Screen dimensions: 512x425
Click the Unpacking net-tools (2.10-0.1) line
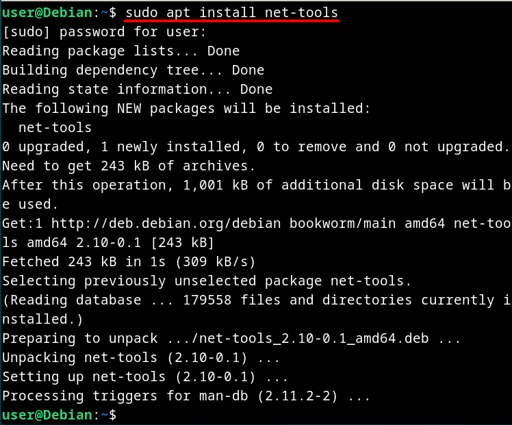tap(141, 358)
